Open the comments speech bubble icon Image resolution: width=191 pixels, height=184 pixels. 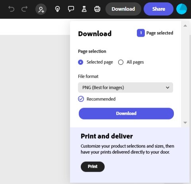pyautogui.click(x=71, y=9)
